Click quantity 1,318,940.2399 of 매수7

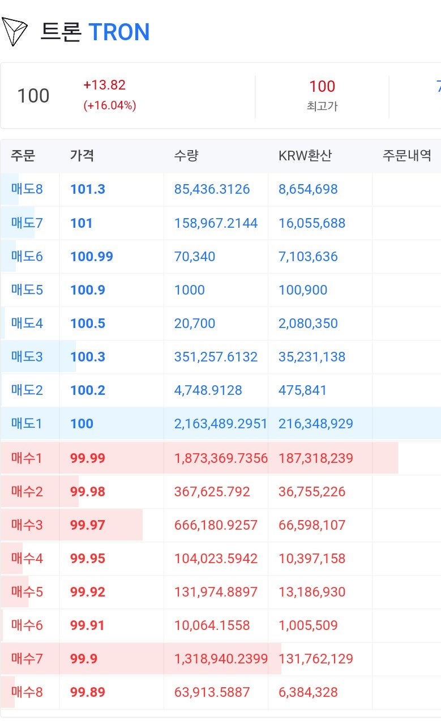[220, 659]
